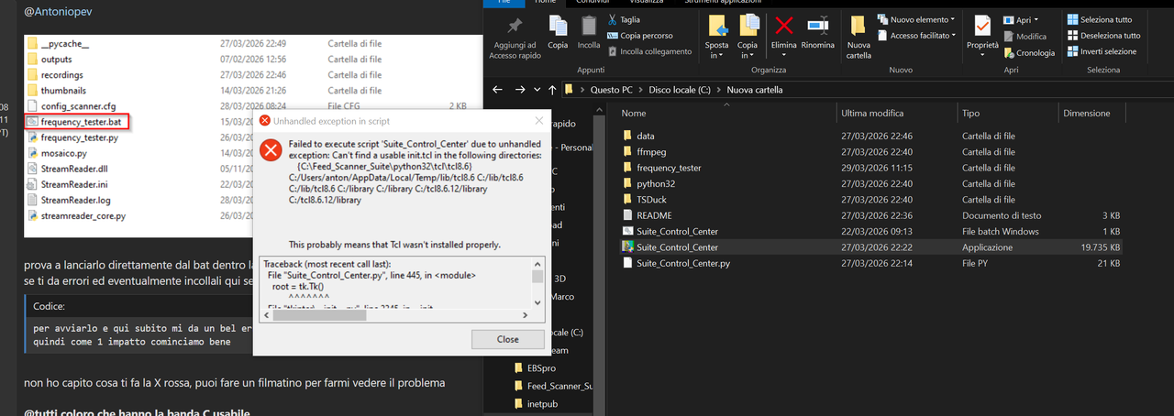The width and height of the screenshot is (1174, 416).
Task: Open Nuovo elemento dropdown
Action: click(915, 19)
